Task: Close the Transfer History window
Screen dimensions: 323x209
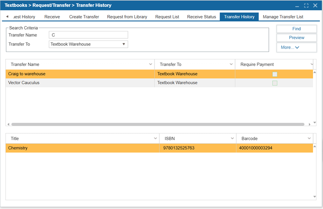Action: click(315, 6)
